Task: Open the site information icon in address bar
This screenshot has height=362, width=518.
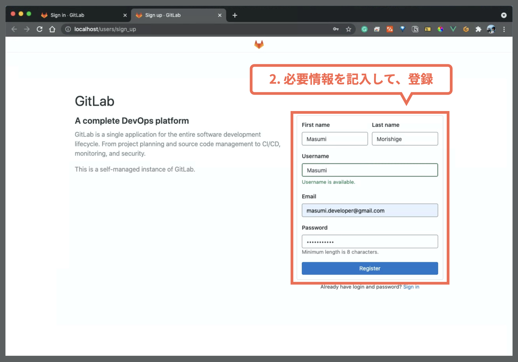Action: point(68,29)
